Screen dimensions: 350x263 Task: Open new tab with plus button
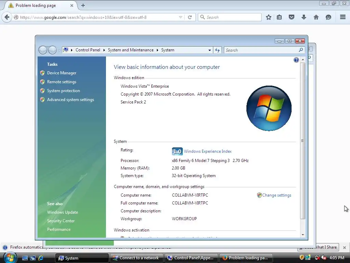(83, 5)
